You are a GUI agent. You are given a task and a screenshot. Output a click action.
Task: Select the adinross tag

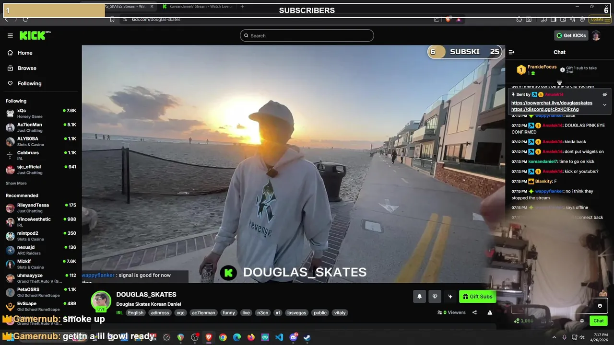(160, 313)
